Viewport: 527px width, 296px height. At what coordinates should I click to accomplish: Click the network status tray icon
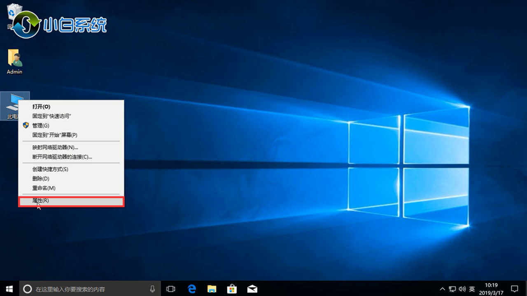click(x=452, y=289)
